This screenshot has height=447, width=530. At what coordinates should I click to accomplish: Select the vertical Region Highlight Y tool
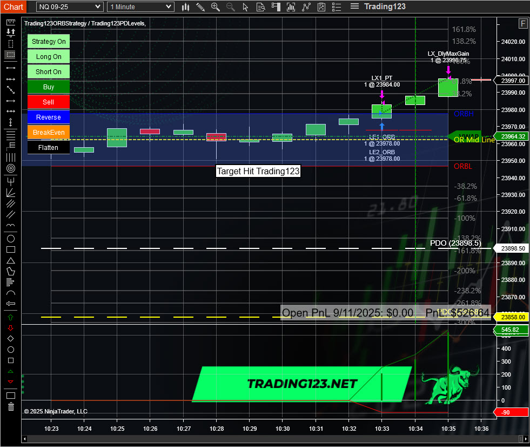[10, 44]
